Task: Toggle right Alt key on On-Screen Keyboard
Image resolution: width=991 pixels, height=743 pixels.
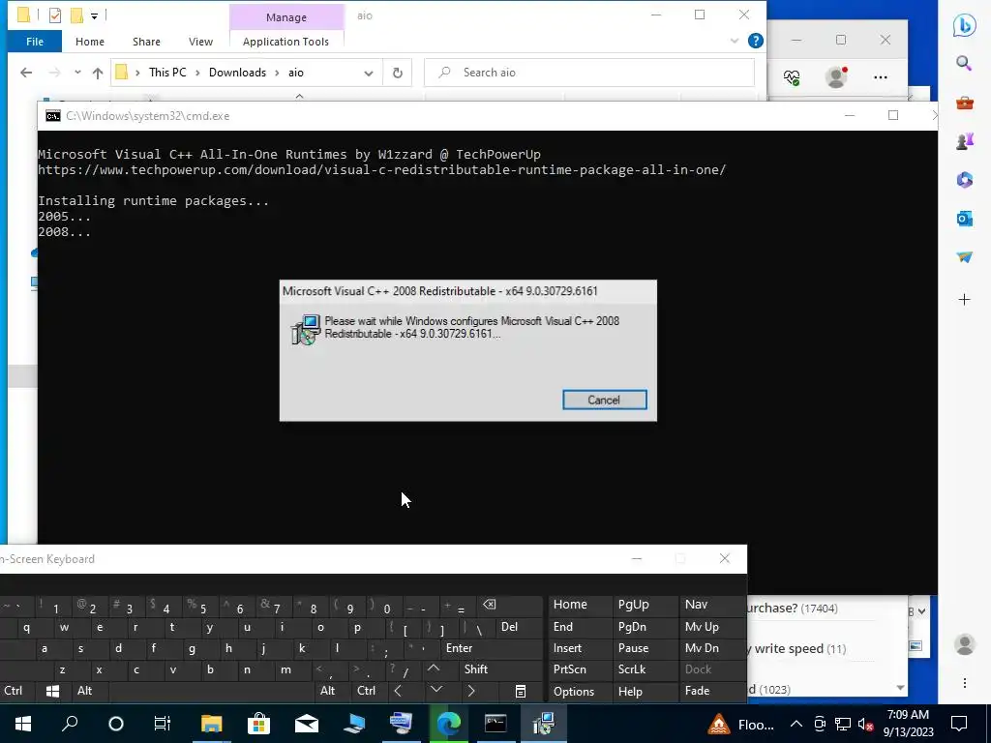Action: pos(327,691)
